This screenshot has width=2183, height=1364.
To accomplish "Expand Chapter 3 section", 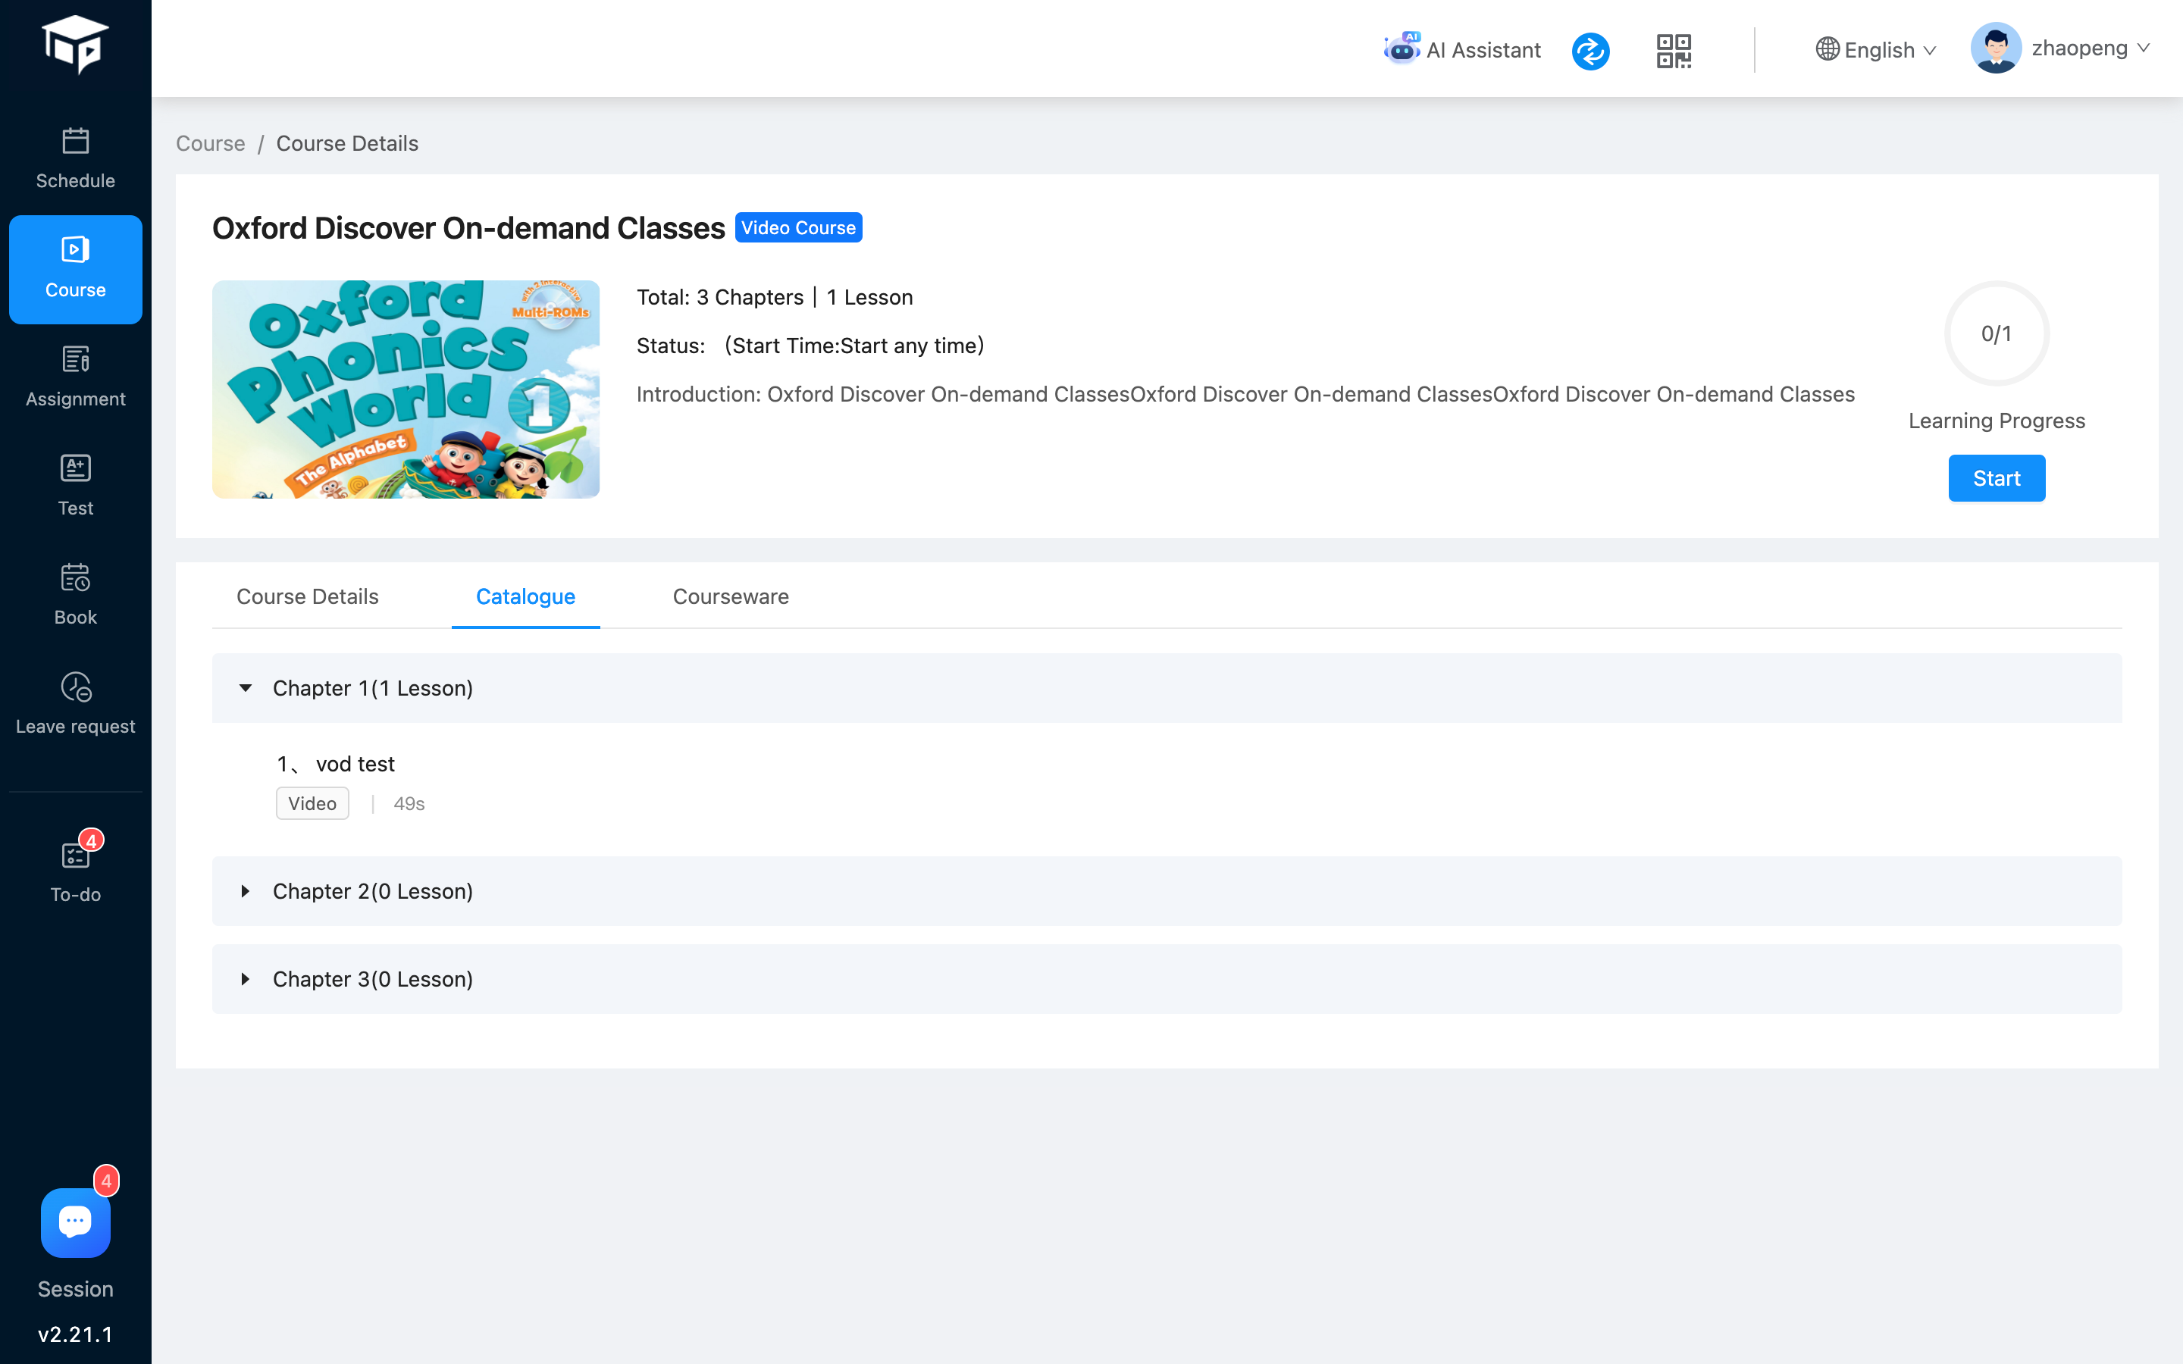I will 246,979.
